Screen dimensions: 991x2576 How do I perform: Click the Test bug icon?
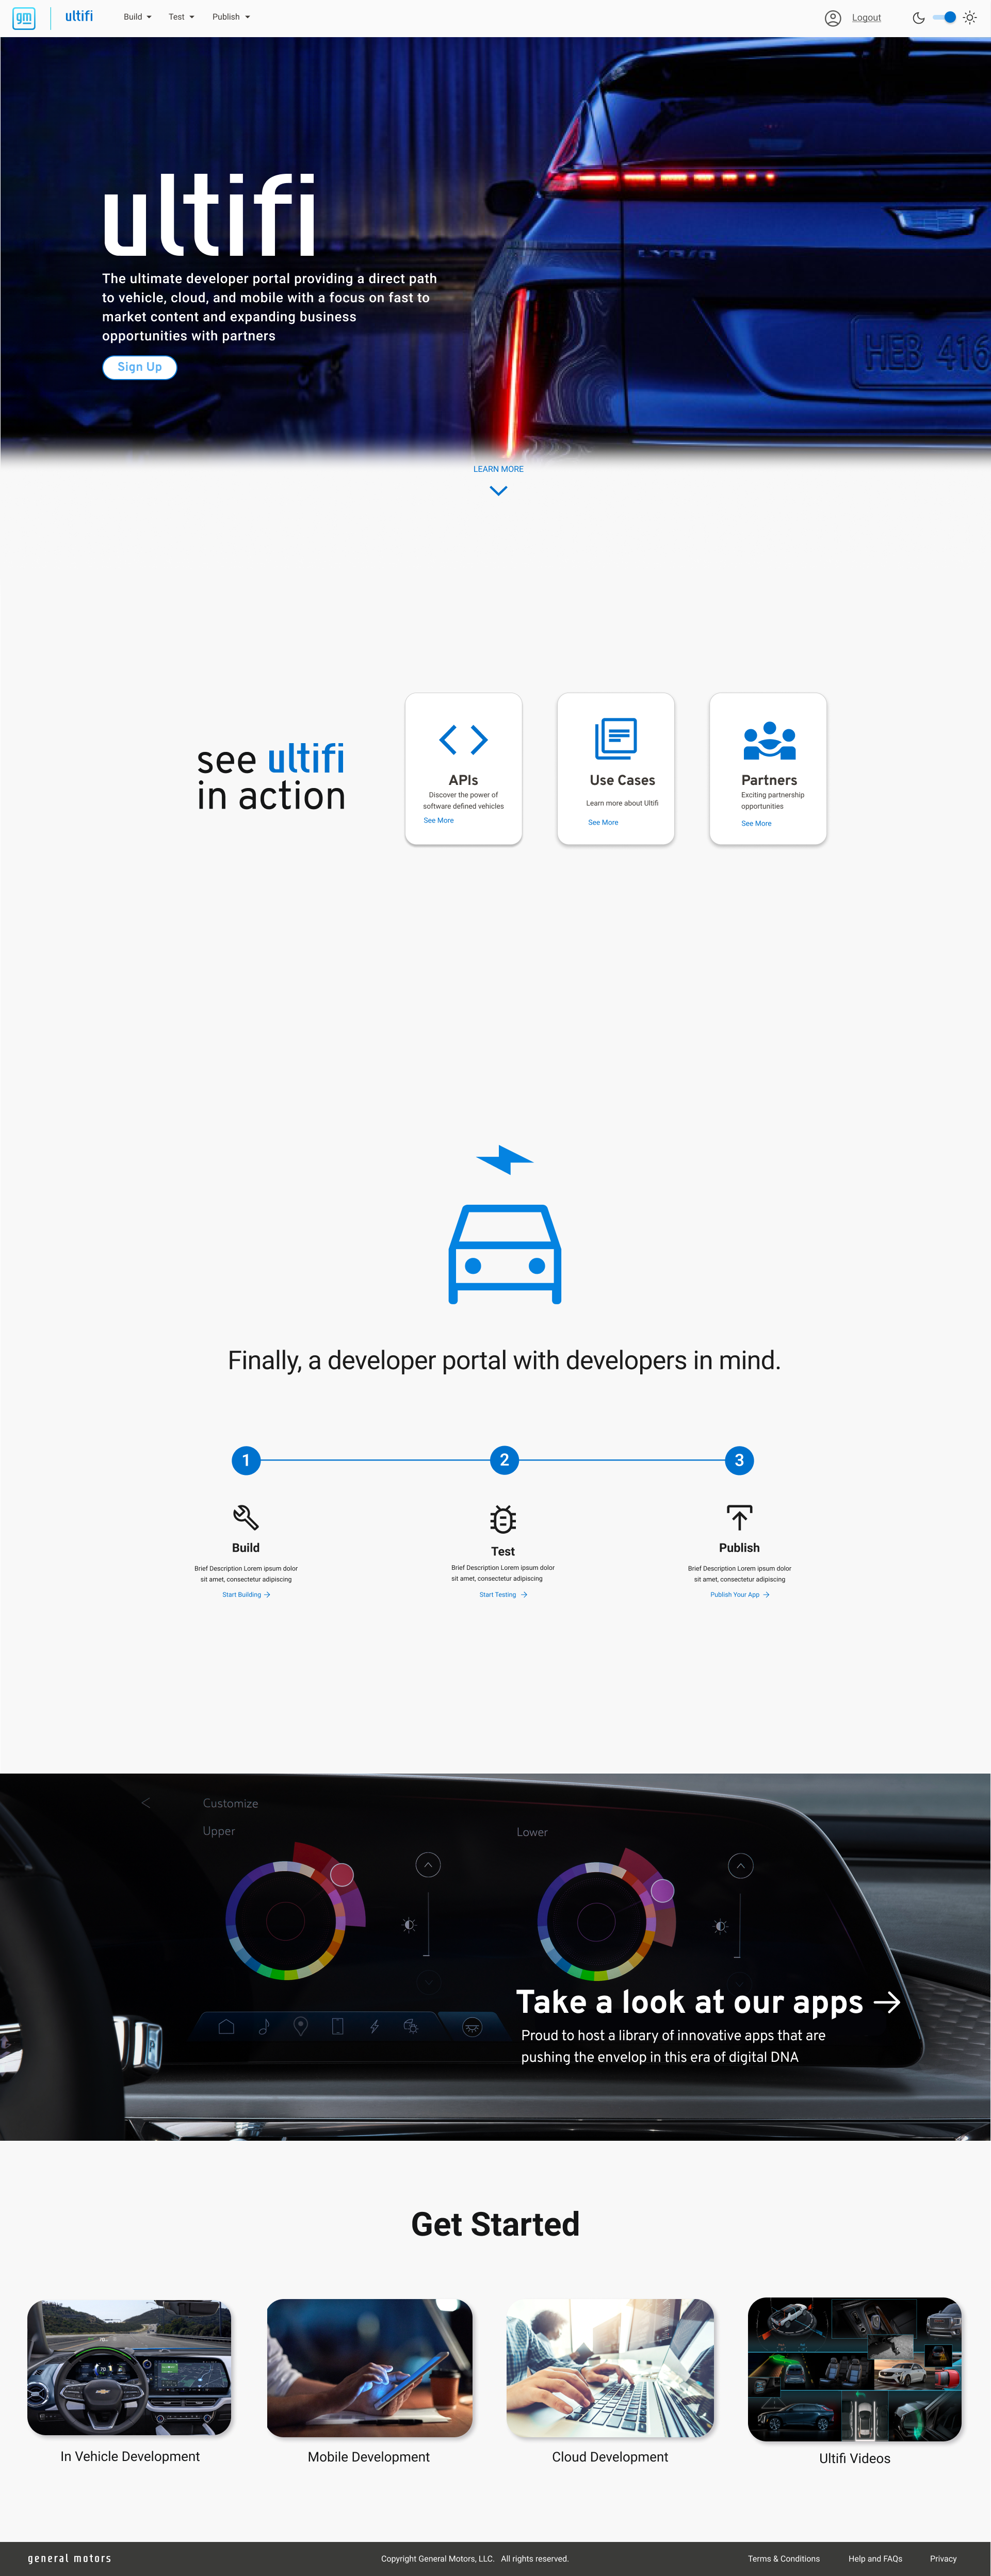503,1519
